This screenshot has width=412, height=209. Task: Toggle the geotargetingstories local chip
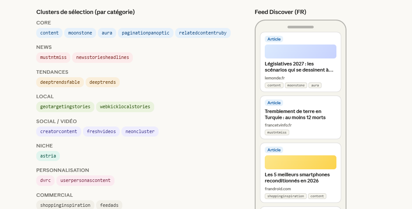pyautogui.click(x=65, y=106)
